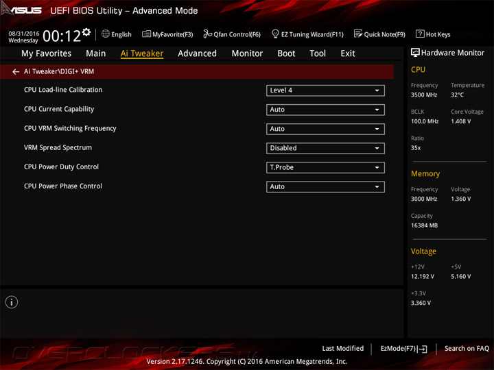Click the Qfan Control(F6) label
The width and height of the screenshot is (494, 370).
[237, 34]
